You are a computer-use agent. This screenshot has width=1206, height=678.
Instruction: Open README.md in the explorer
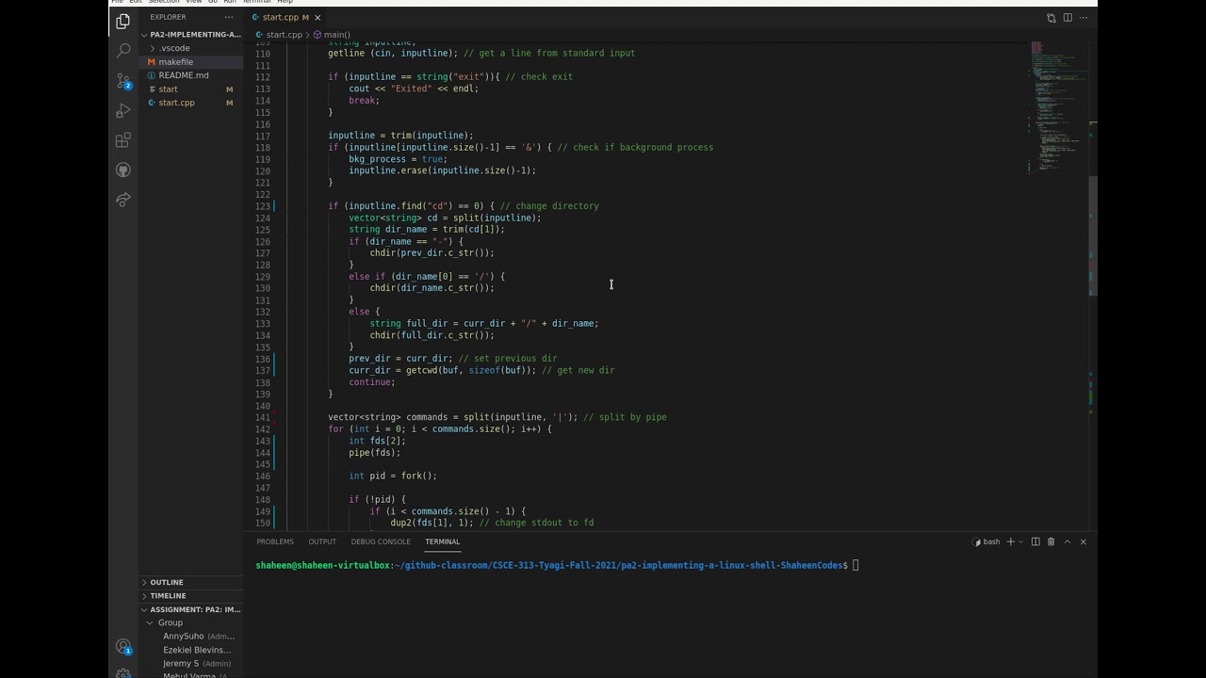coord(191,75)
